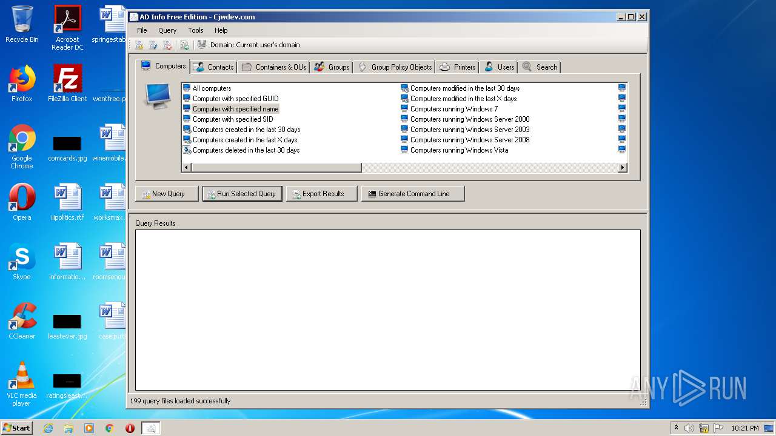Open FileZilla Client desktop shortcut
Image resolution: width=776 pixels, height=436 pixels.
click(x=67, y=84)
